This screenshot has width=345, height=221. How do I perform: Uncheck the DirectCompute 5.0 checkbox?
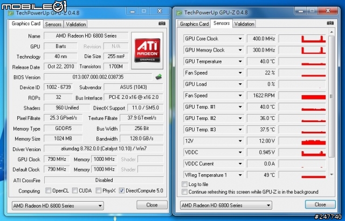tap(121, 190)
